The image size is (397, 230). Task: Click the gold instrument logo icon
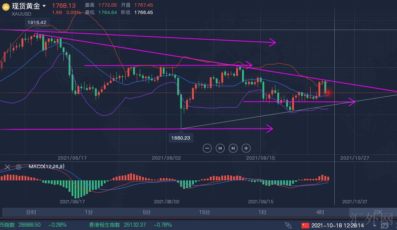[6, 6]
